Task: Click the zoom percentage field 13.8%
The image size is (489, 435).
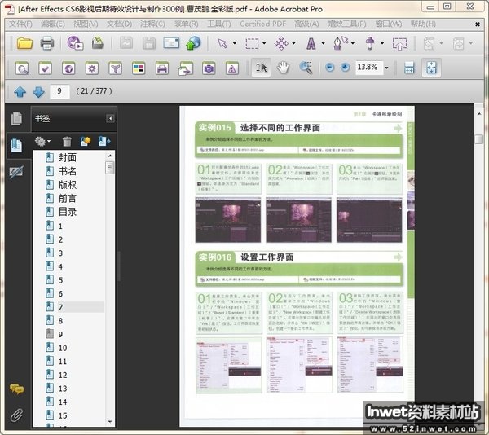Action: tap(369, 68)
